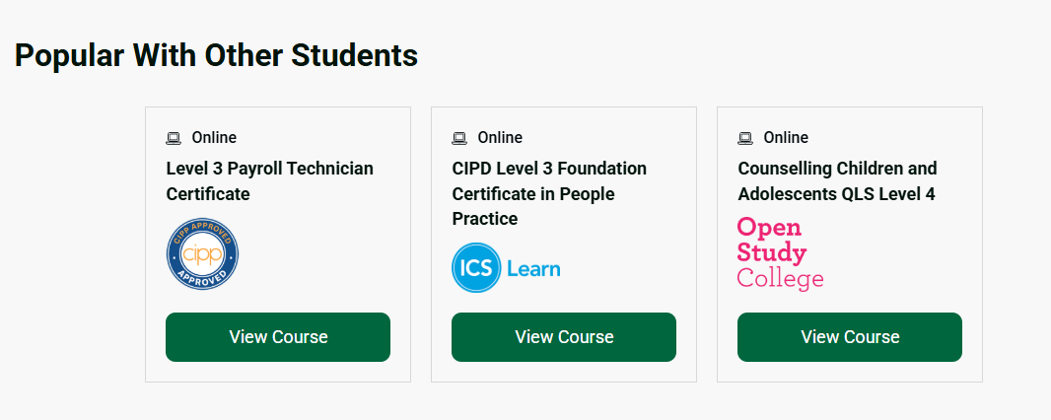This screenshot has width=1051, height=420.
Task: Click the laptop icon in the Counselling Children card
Action: coord(745,138)
